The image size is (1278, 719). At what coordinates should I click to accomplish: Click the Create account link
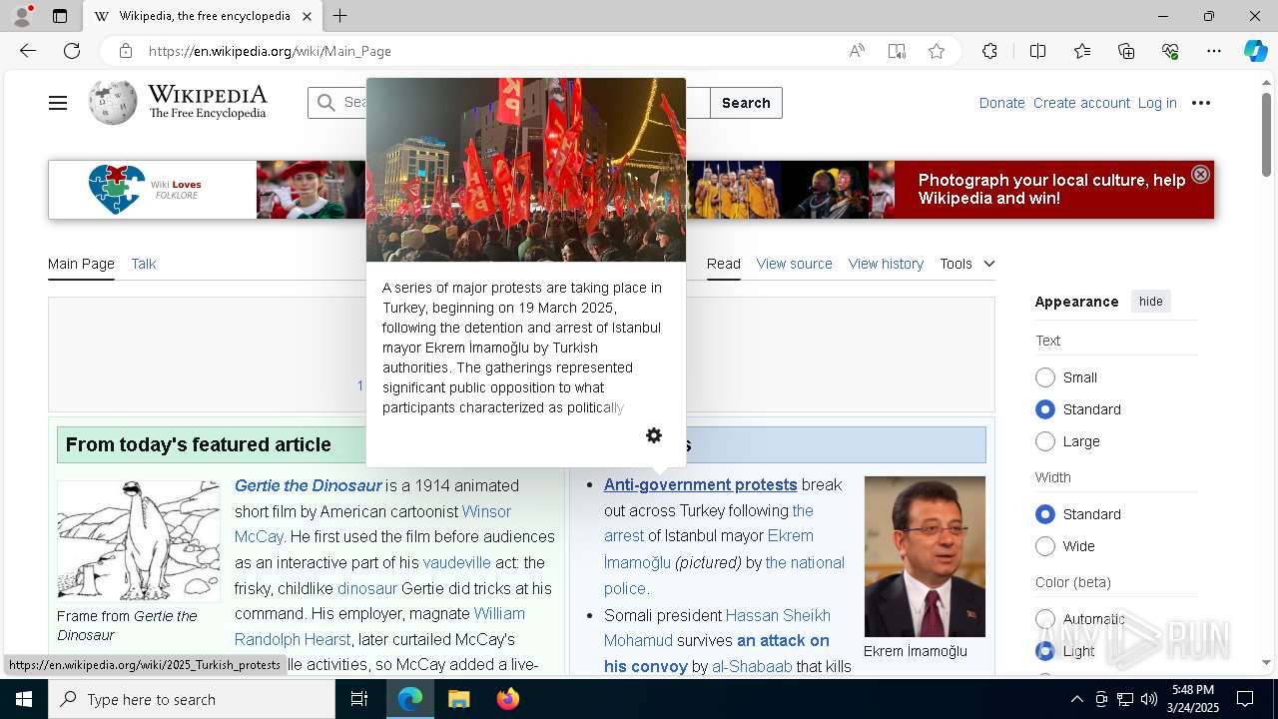click(1081, 103)
